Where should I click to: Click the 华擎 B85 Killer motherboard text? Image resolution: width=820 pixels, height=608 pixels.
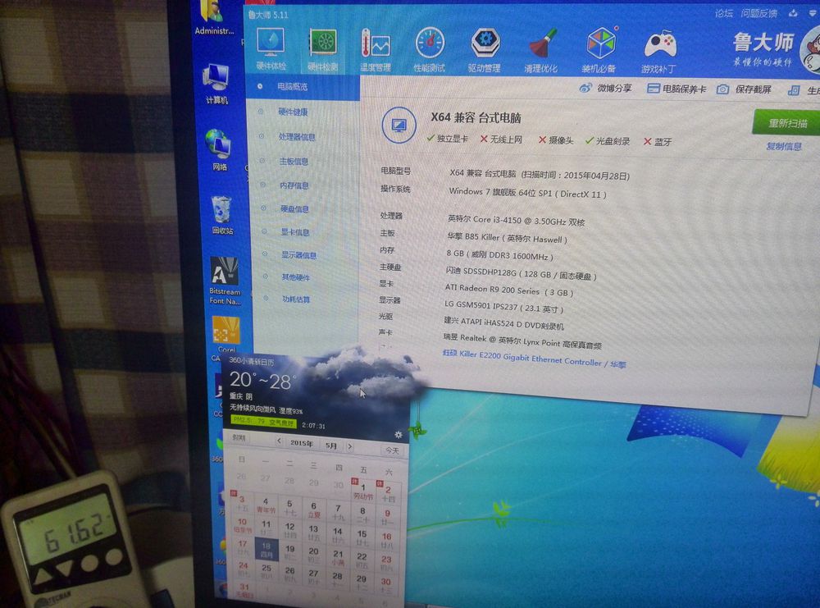coord(507,238)
